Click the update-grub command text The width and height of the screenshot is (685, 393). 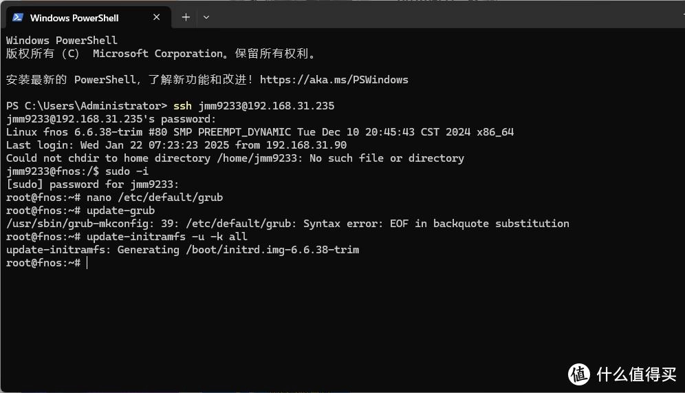pyautogui.click(x=120, y=211)
